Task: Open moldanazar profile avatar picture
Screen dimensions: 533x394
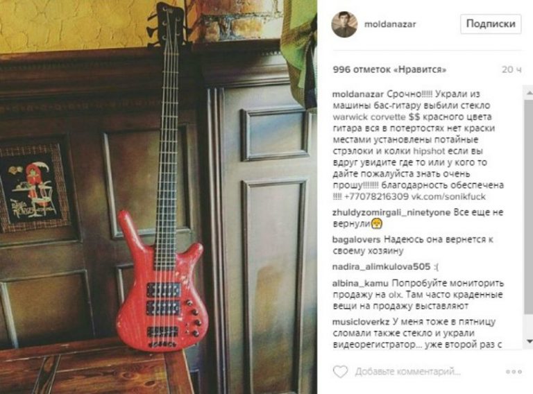Action: (344, 24)
